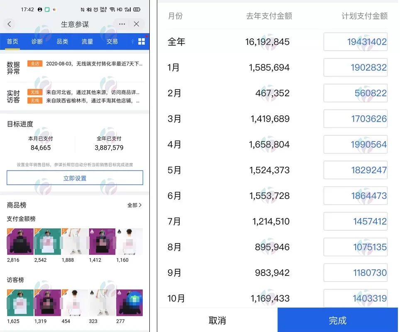Tap the 取消 button
Image resolution: width=400 pixels, height=332 pixels.
217,320
